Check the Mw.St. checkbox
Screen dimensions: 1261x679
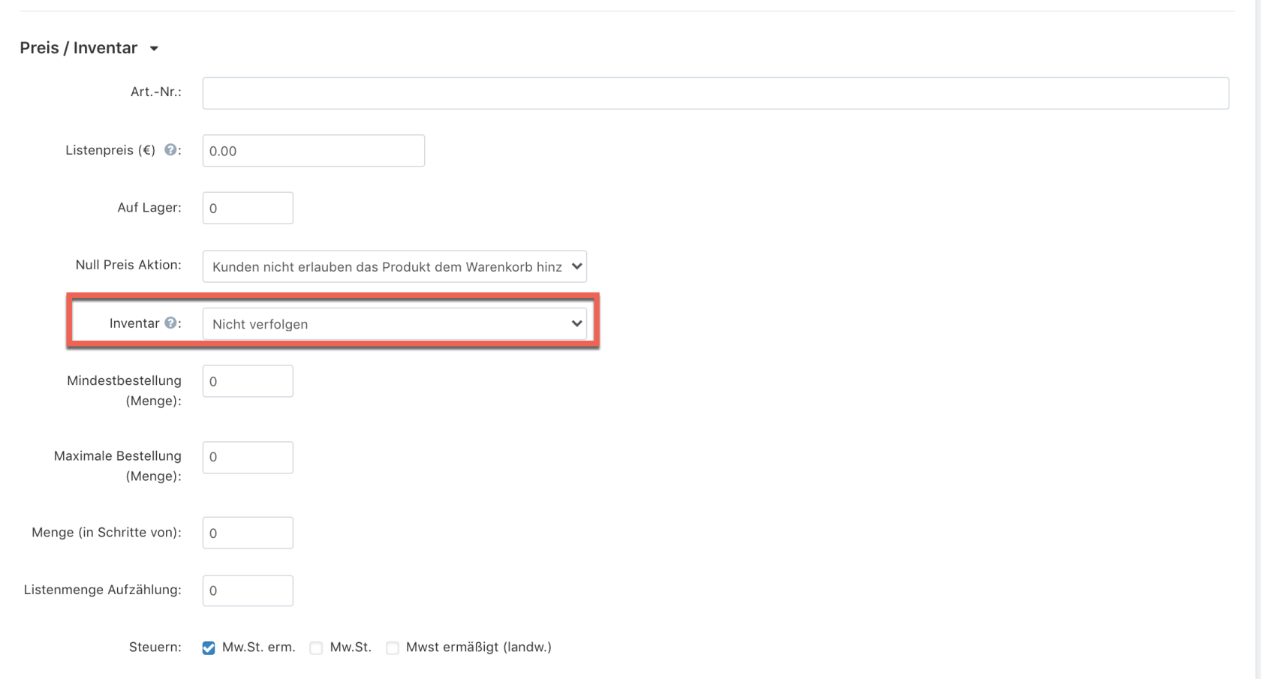tap(316, 647)
